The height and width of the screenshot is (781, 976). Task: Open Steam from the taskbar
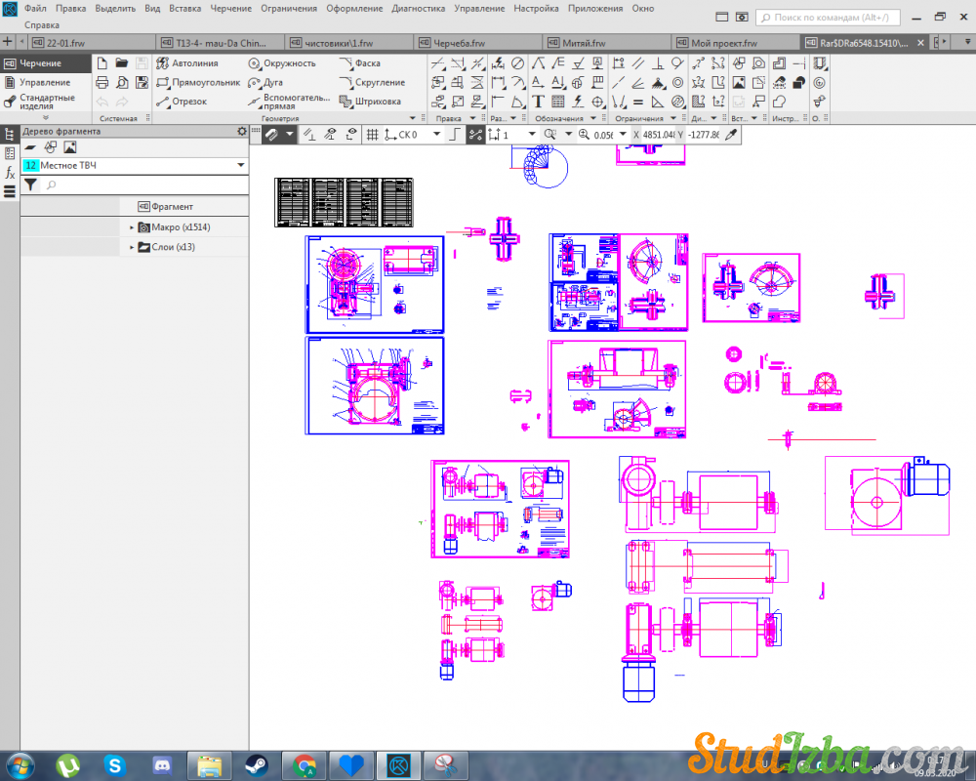click(257, 765)
